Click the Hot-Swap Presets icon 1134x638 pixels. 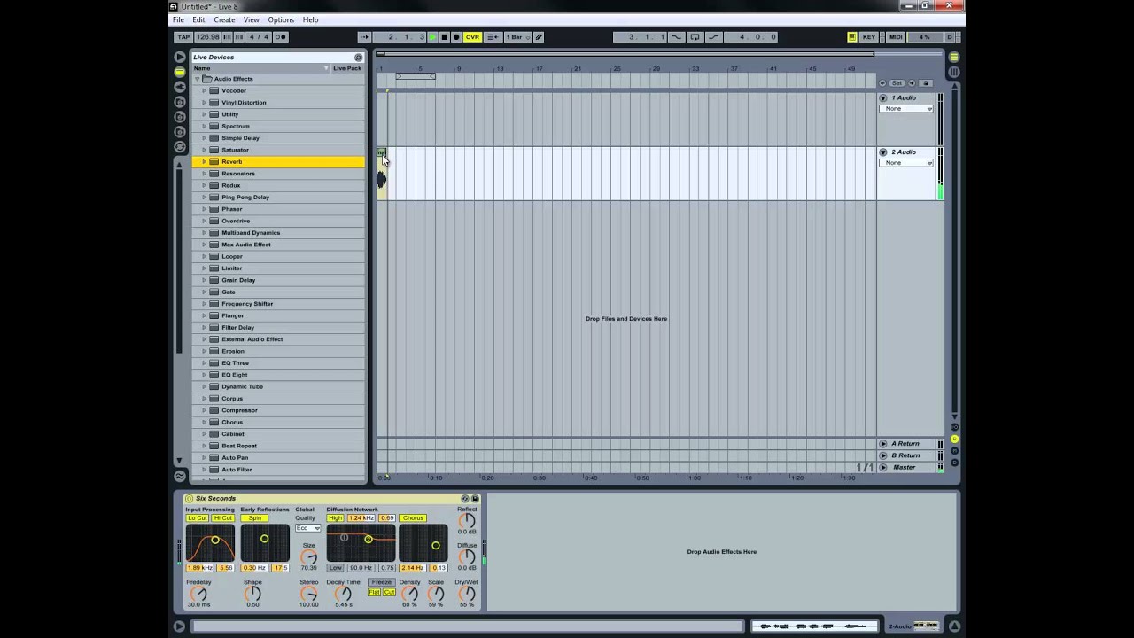[465, 498]
